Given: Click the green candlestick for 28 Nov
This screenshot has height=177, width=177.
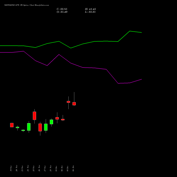Looking at the screenshot, I should (51, 122).
